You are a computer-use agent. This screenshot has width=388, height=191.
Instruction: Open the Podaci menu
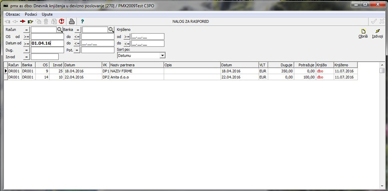[x=31, y=14]
